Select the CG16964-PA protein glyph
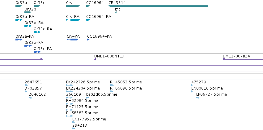Screen dimensions: 263x130 (88, 40)
